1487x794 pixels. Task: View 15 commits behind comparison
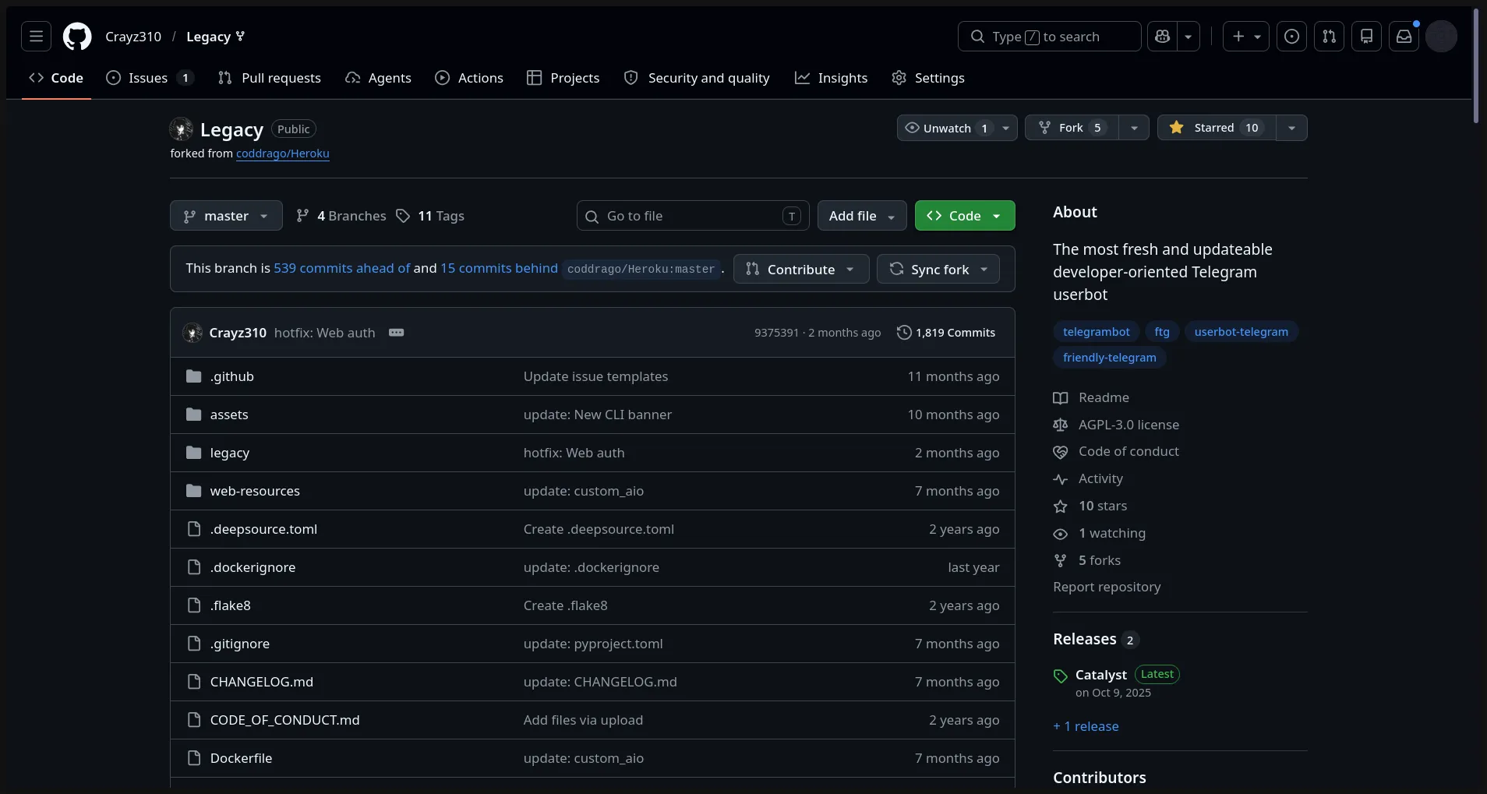click(x=500, y=268)
